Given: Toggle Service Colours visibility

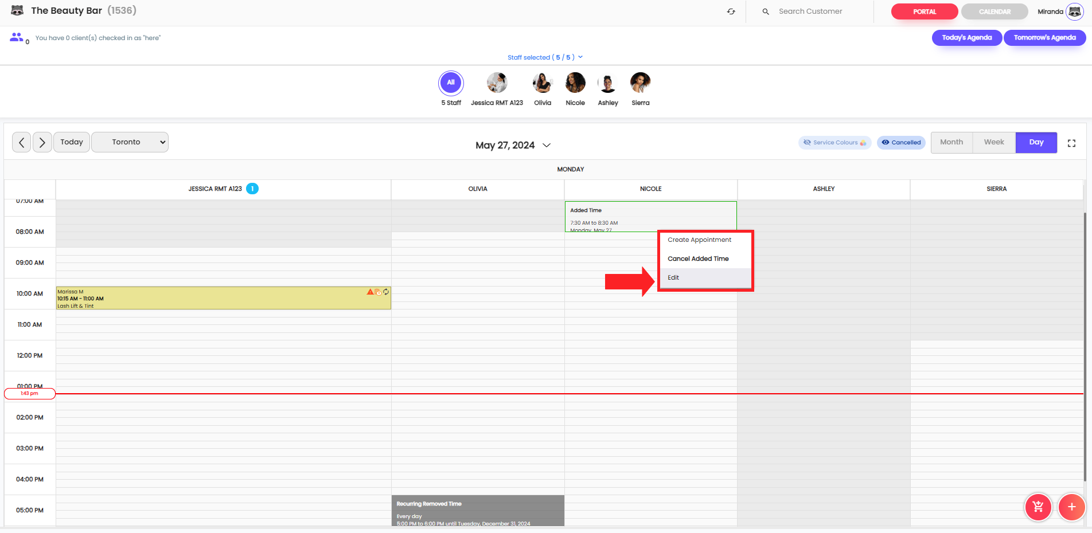Looking at the screenshot, I should 835,143.
